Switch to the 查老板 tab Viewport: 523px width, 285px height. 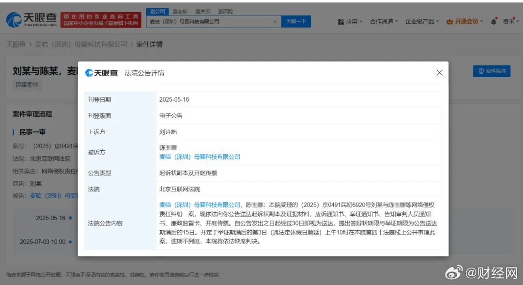coord(180,11)
